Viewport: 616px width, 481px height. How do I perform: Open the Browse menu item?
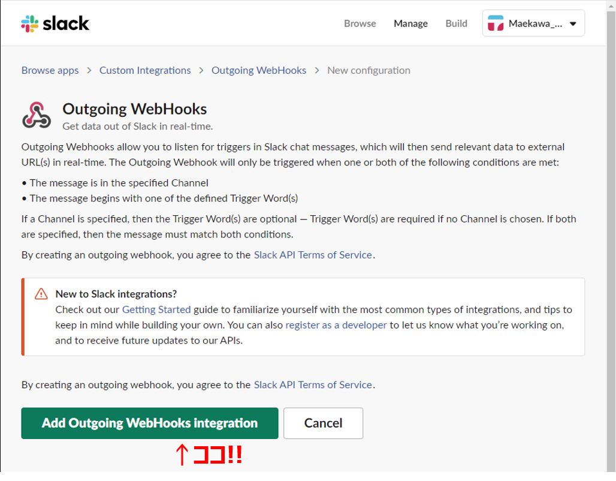click(x=360, y=23)
